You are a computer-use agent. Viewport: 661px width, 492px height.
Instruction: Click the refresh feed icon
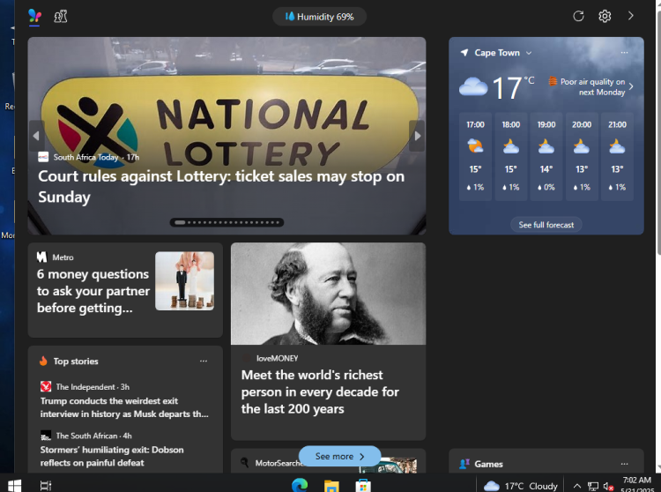click(x=578, y=16)
